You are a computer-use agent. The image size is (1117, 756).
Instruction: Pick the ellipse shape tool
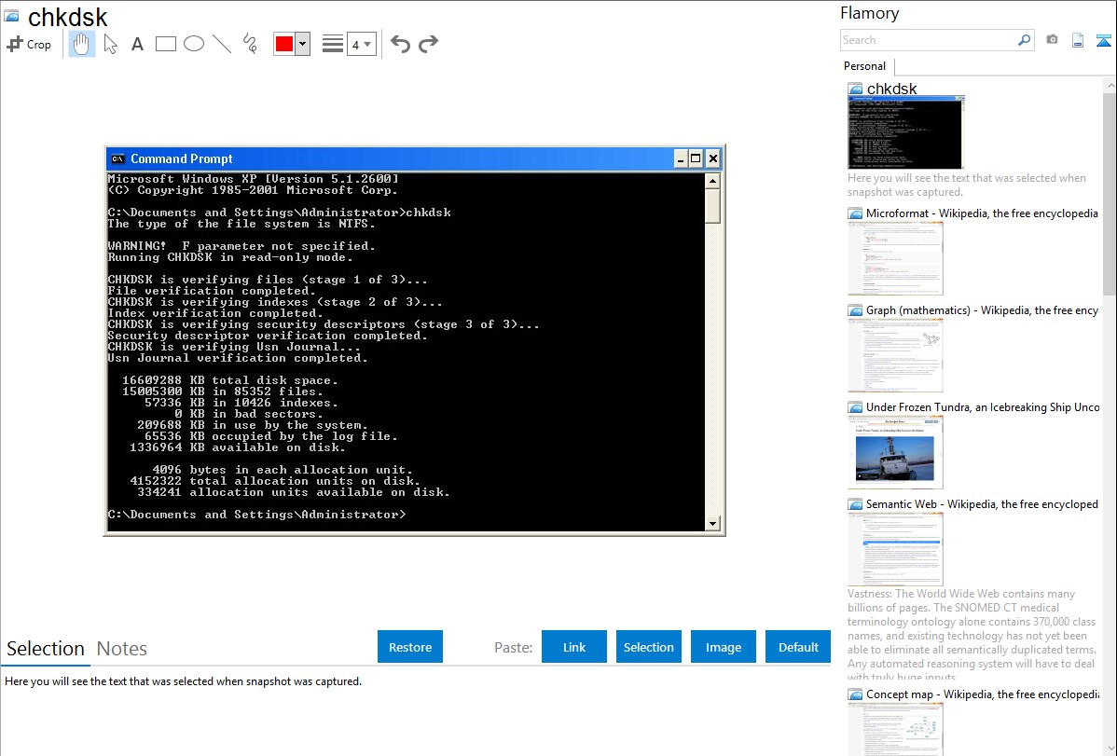click(194, 44)
